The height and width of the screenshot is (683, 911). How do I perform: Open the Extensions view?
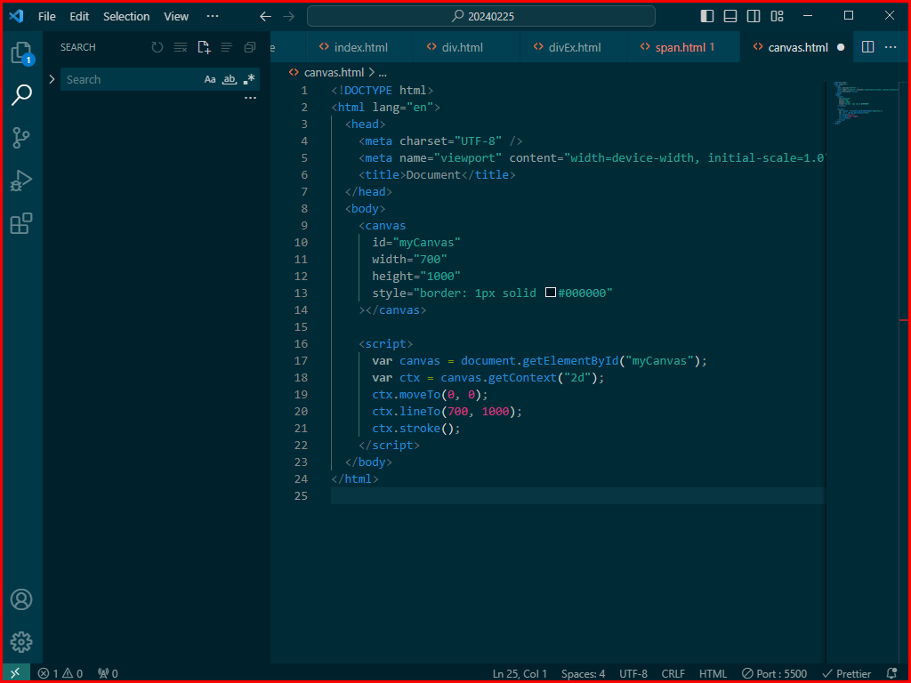(x=21, y=223)
